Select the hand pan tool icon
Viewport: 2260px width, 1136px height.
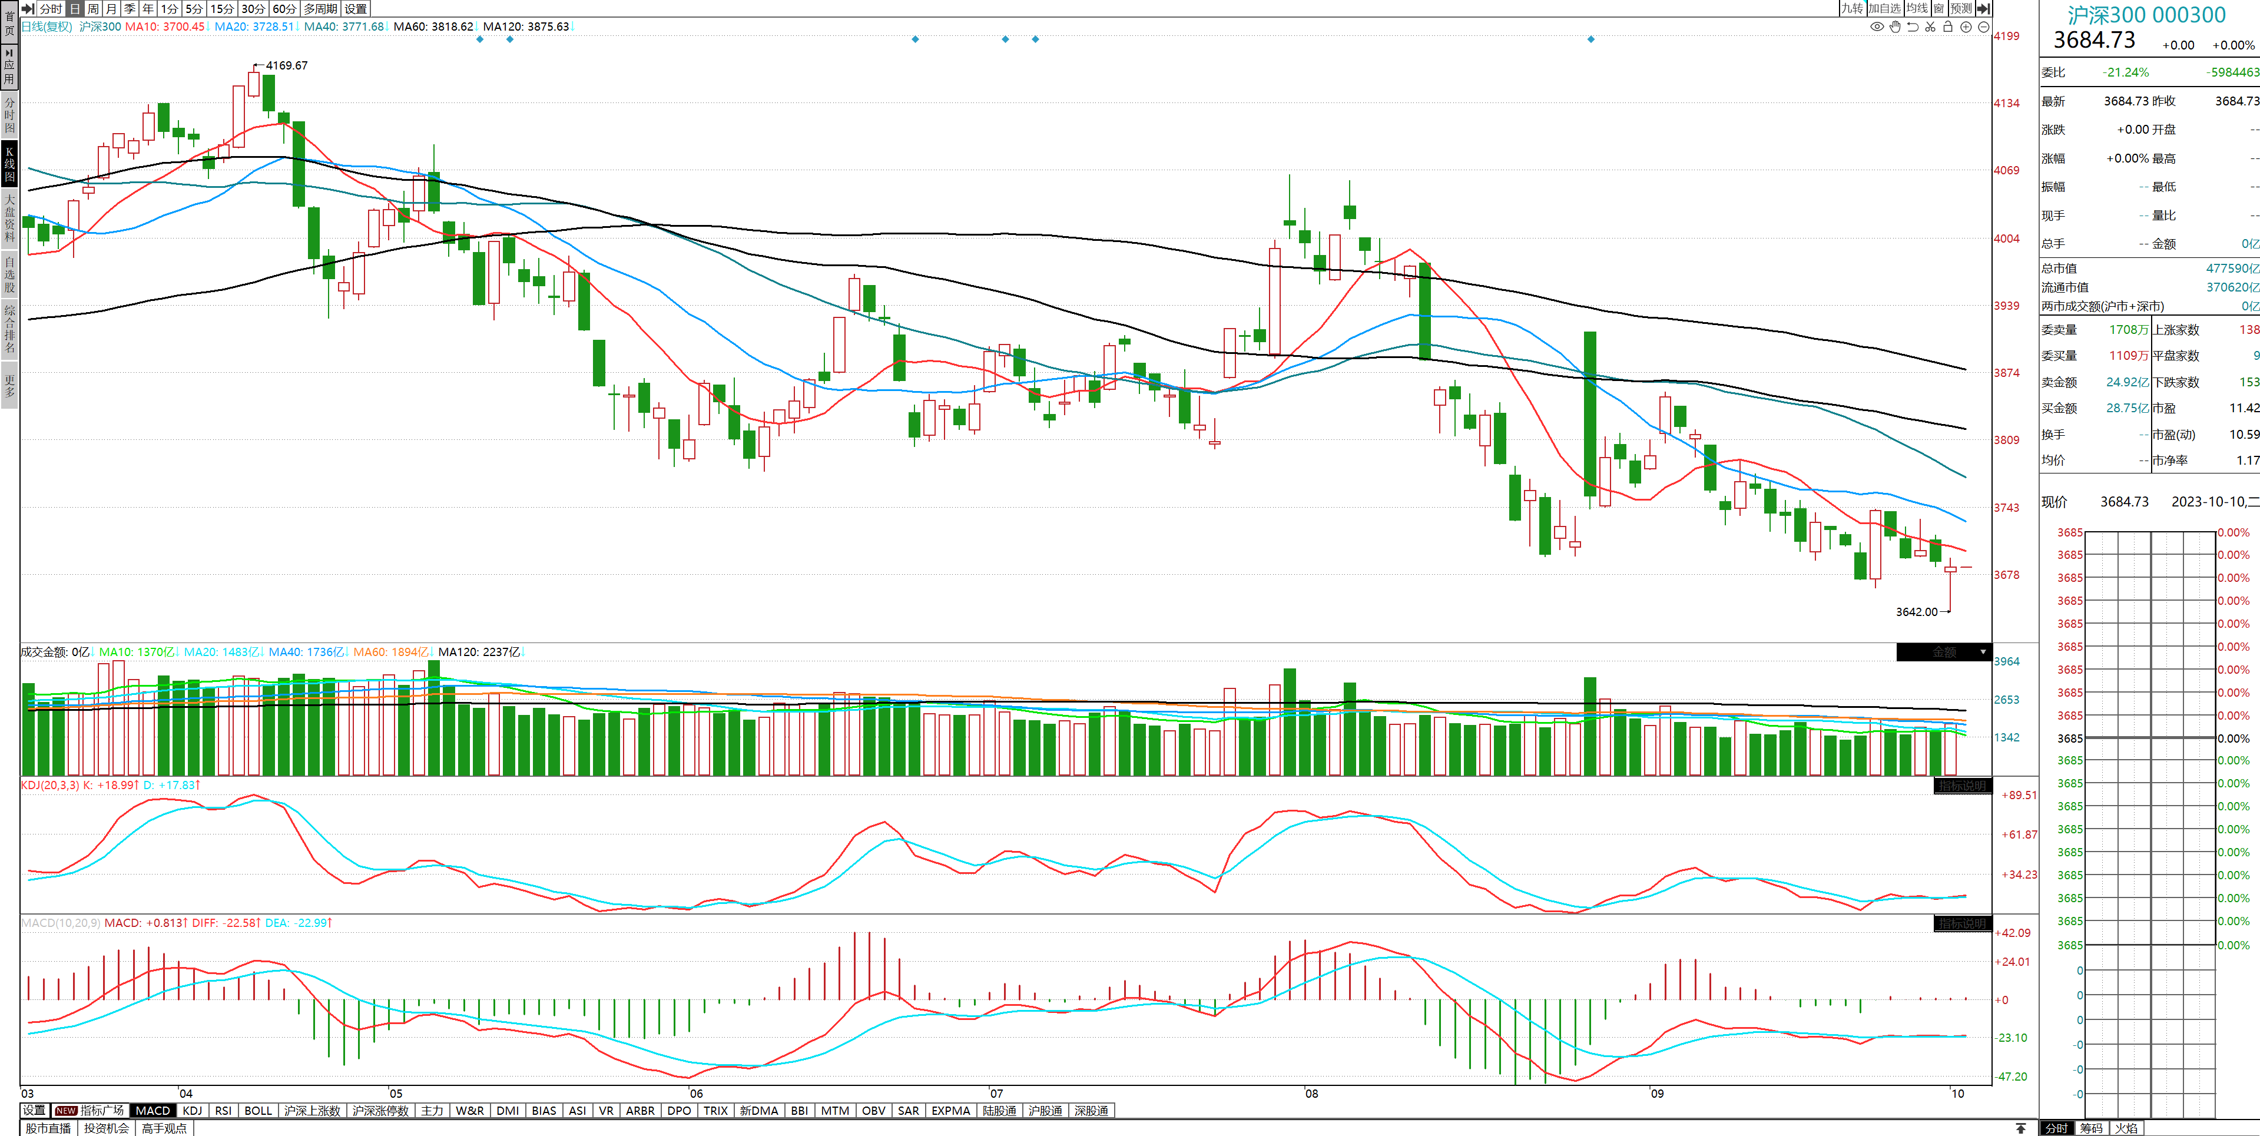point(1895,27)
